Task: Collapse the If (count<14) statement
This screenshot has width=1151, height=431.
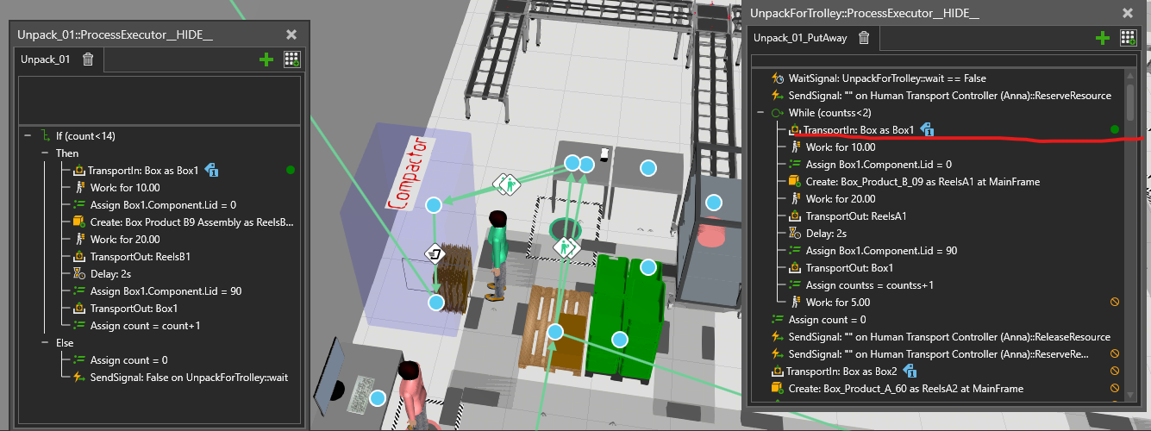Action: pos(28,136)
